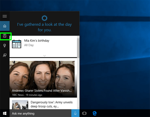150x117 pixels.
Task: Open Cortana's hamburger menu
Action: (5, 16)
